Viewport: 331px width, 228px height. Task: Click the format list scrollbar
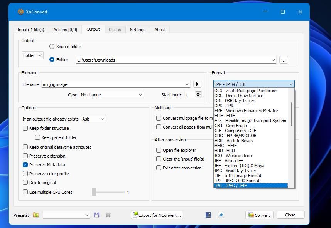(291, 114)
